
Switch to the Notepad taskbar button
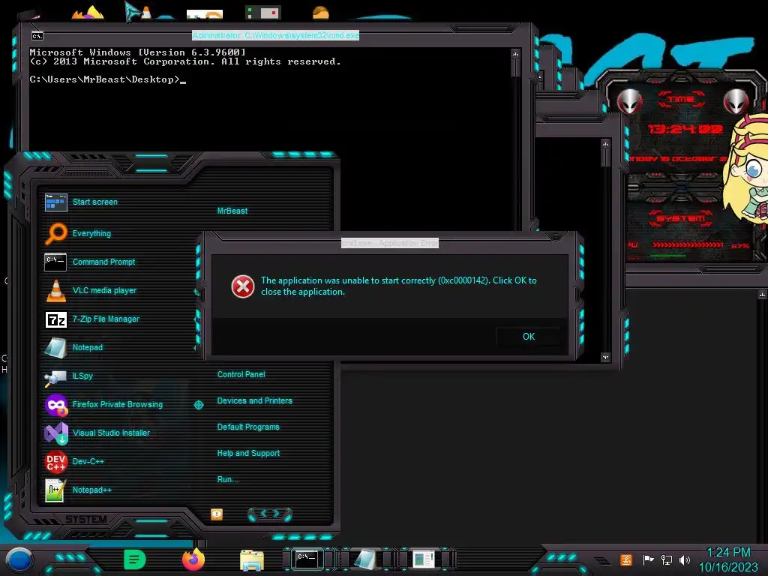coord(365,559)
